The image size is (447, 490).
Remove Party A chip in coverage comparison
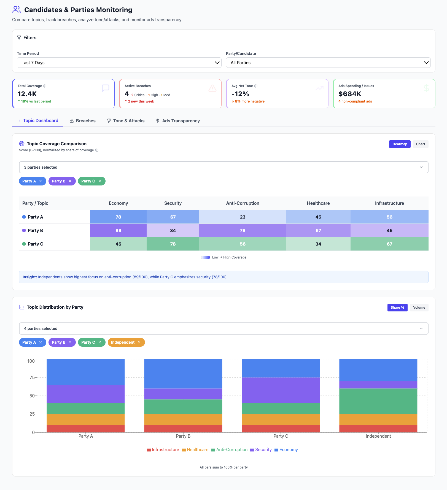click(41, 181)
